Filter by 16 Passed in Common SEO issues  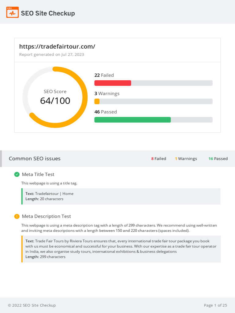[218, 159]
